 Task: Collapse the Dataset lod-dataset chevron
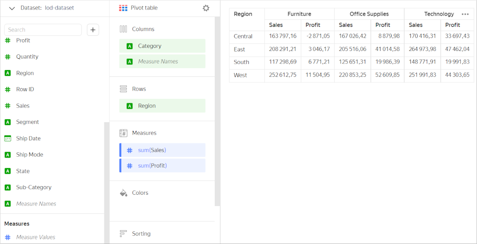click(x=12, y=8)
